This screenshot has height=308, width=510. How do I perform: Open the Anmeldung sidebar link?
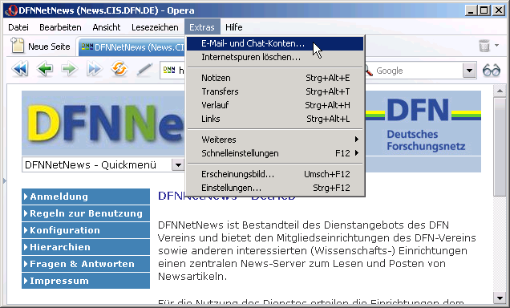coord(86,197)
